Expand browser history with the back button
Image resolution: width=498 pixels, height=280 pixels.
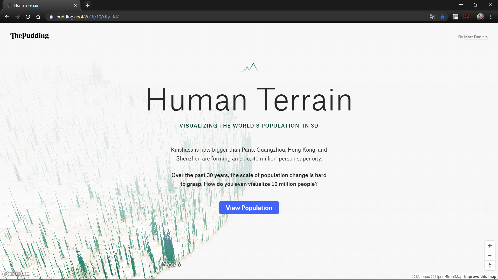tap(7, 17)
